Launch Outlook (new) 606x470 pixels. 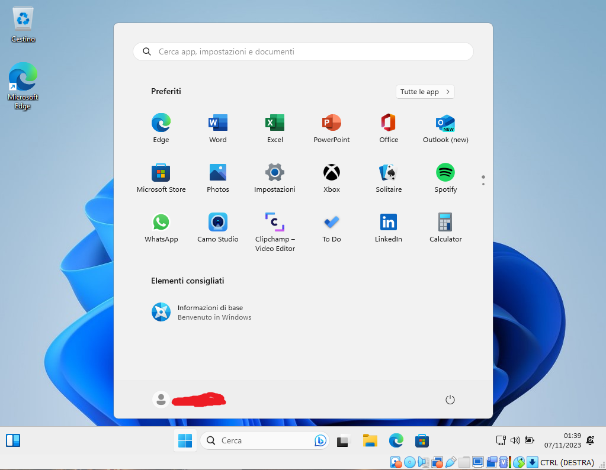445,128
